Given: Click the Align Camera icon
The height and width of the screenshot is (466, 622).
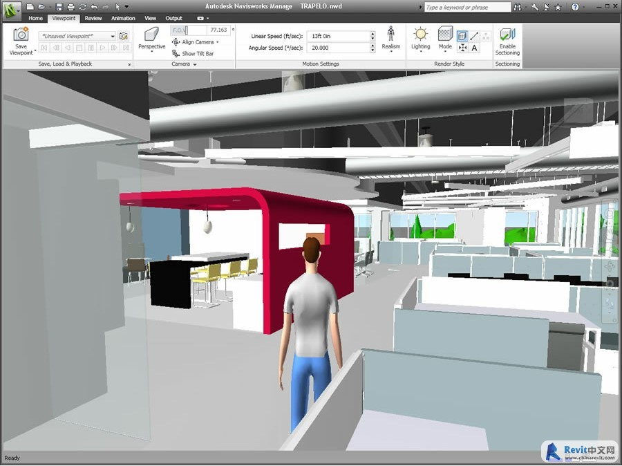Looking at the screenshot, I should point(176,42).
